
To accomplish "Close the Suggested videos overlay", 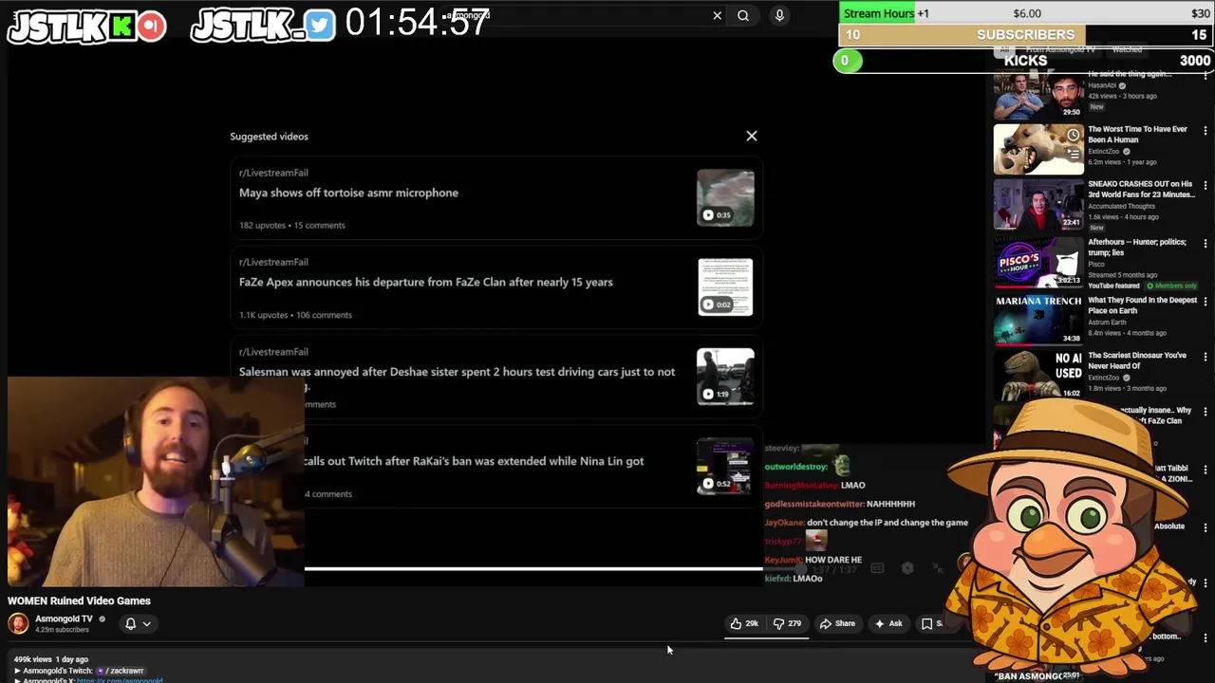I will coord(751,136).
